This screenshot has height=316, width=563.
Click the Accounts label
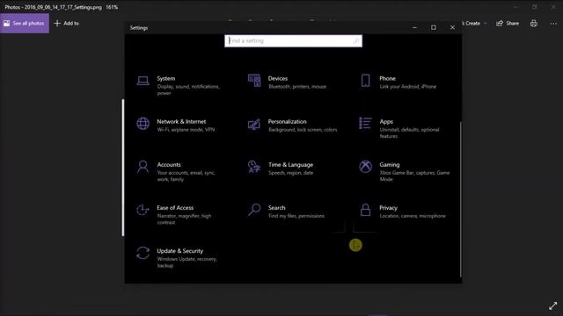point(169,164)
